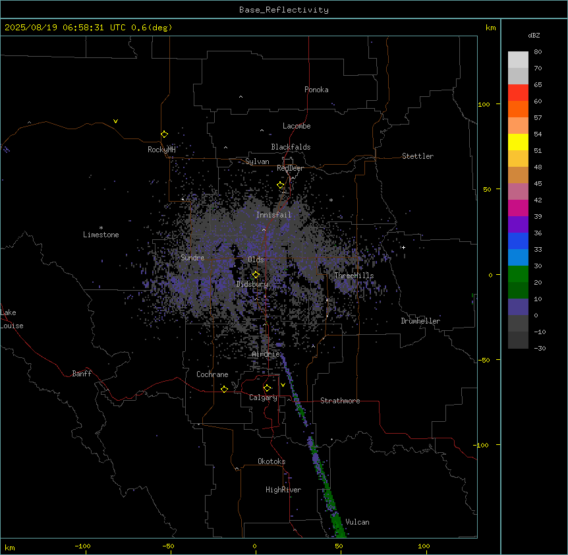Viewport: 568px width, 555px height.
Task: Click the white caret marker west of Ponoka
Action: (241, 97)
